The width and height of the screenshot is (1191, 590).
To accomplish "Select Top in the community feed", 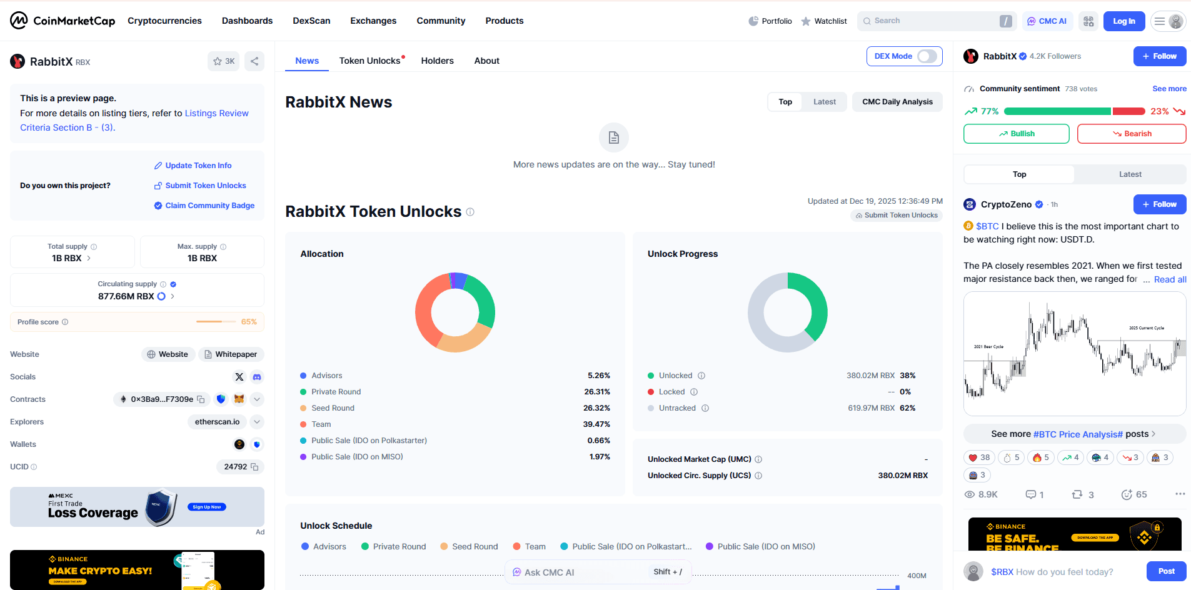I will [1019, 174].
